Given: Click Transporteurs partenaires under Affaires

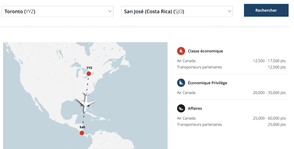Looking at the screenshot, I should click(199, 125).
